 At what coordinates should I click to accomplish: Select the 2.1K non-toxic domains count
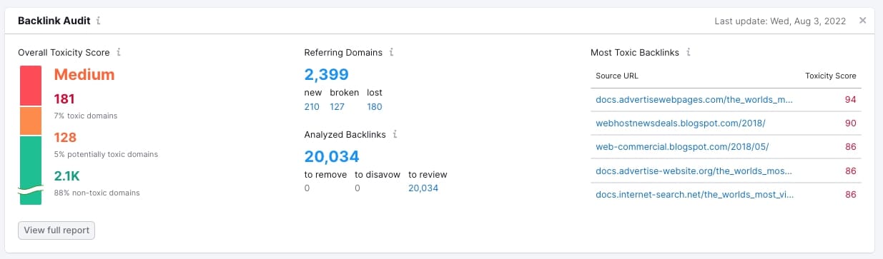(x=67, y=176)
